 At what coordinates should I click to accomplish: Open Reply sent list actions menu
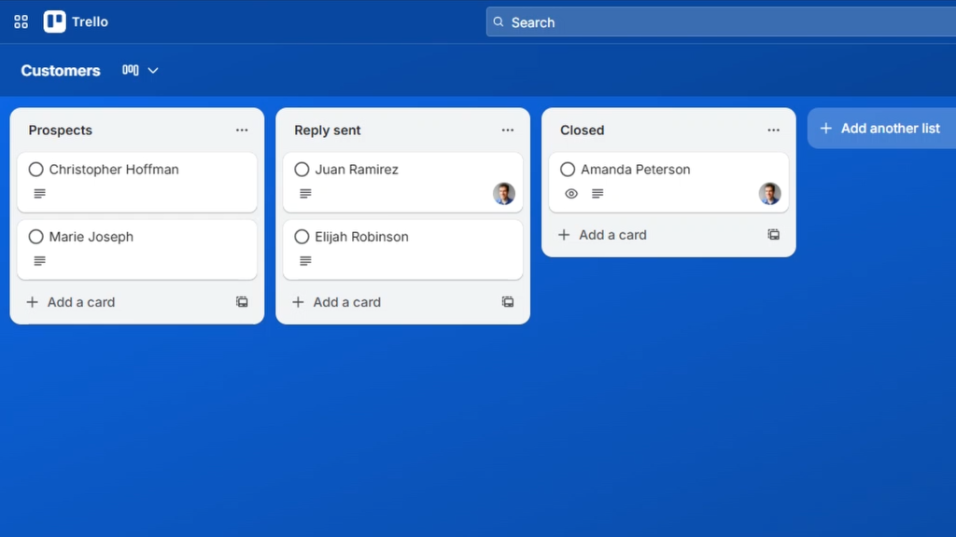(508, 131)
